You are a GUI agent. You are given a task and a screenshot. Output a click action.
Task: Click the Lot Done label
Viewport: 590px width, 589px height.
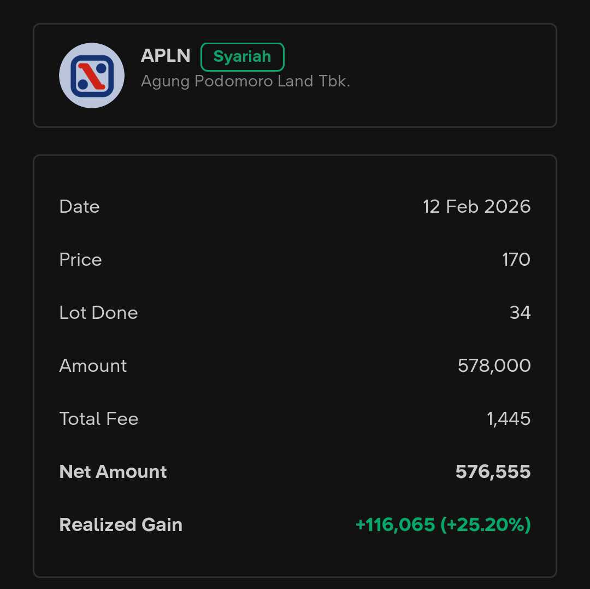98,313
